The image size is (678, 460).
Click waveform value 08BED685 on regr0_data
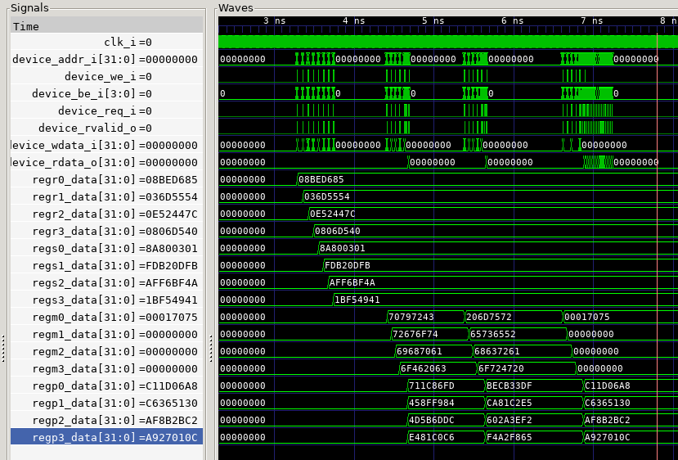(x=321, y=179)
